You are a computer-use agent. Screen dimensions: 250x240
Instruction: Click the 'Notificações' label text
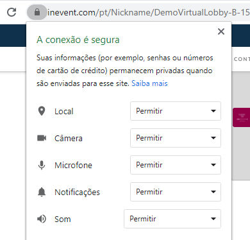point(77,193)
